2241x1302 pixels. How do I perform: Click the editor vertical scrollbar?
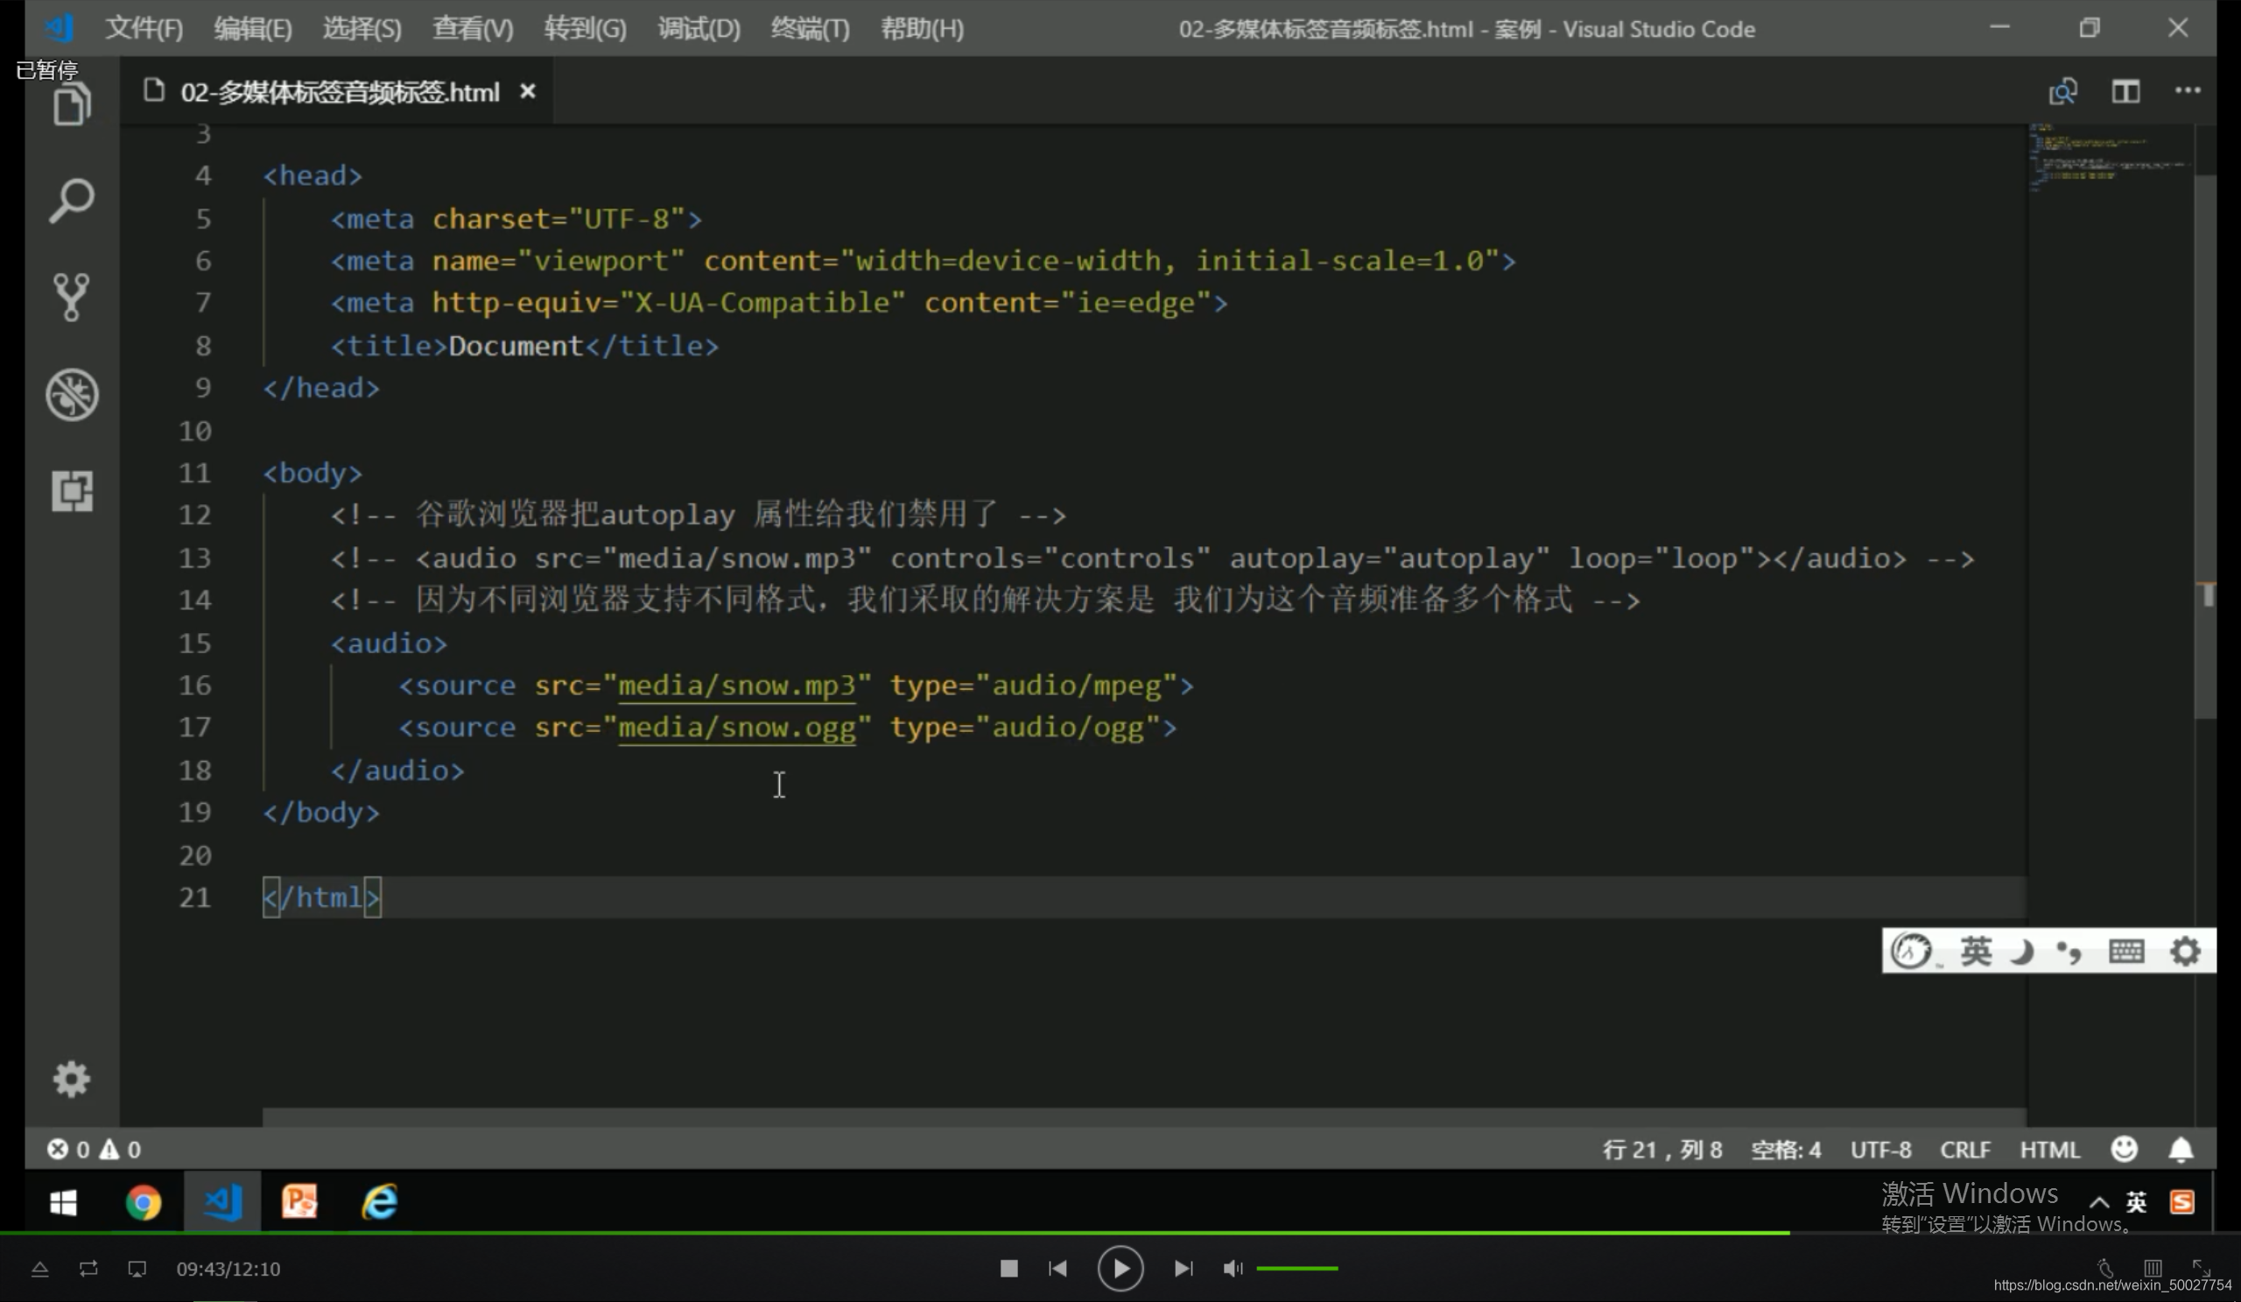pos(2205,445)
